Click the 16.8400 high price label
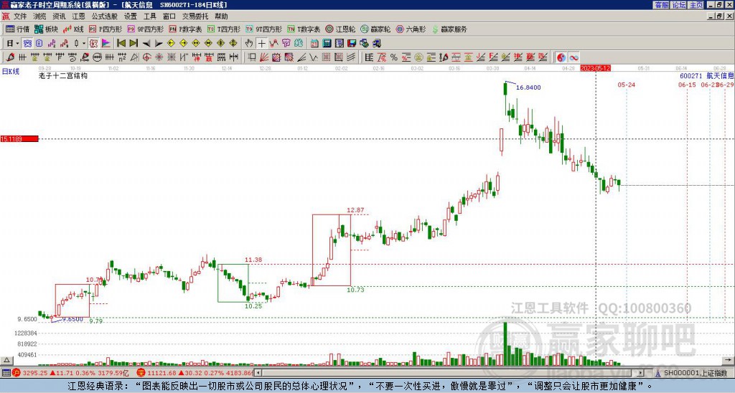Image resolution: width=735 pixels, height=393 pixels. (x=528, y=87)
